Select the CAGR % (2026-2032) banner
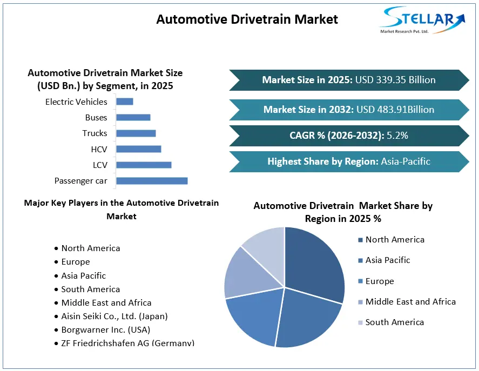The image size is (479, 371). [349, 136]
